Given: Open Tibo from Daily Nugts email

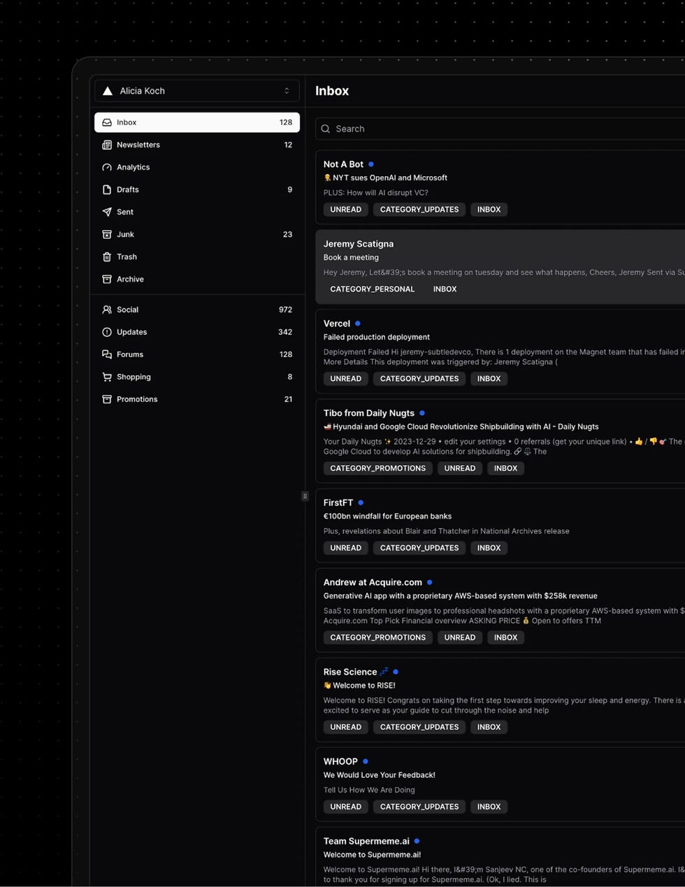Looking at the screenshot, I should point(500,440).
